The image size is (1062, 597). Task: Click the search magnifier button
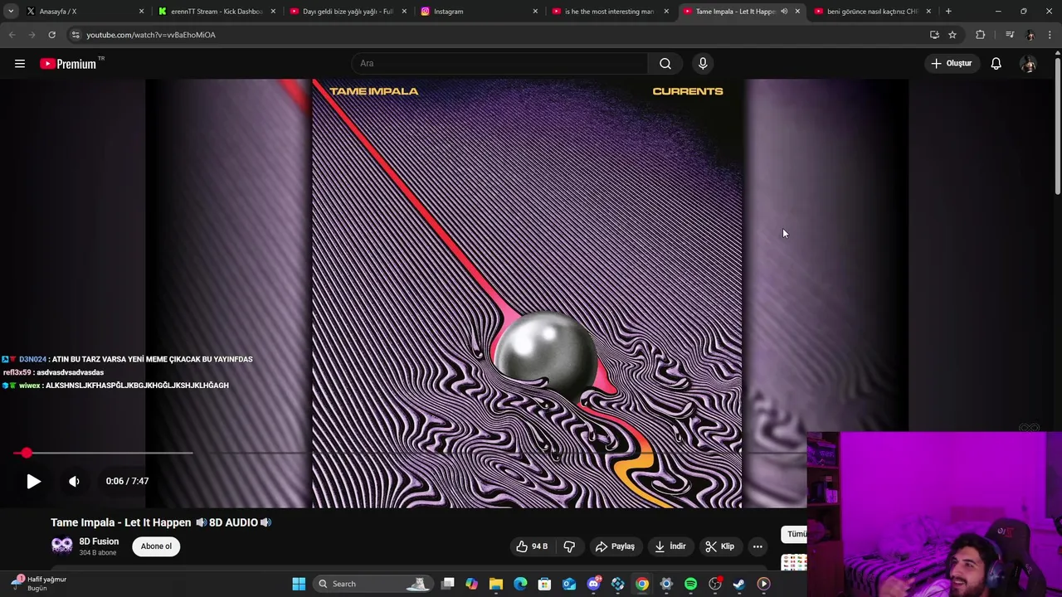pos(665,63)
